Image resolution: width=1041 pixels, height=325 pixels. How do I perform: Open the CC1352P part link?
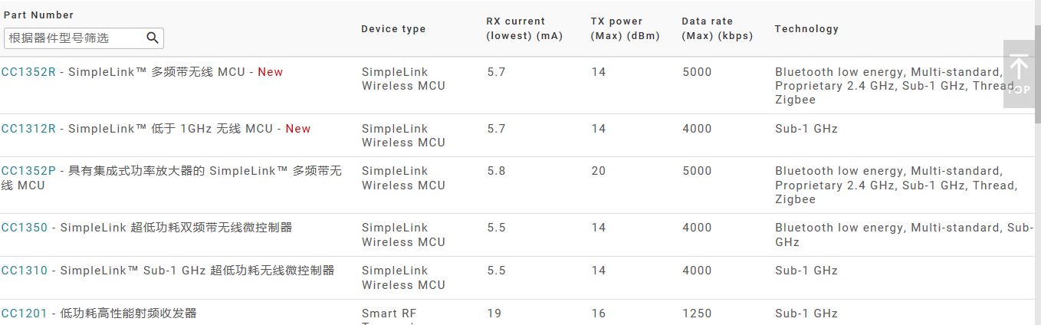28,171
